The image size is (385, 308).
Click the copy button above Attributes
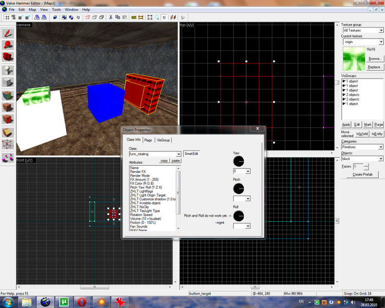[164, 161]
